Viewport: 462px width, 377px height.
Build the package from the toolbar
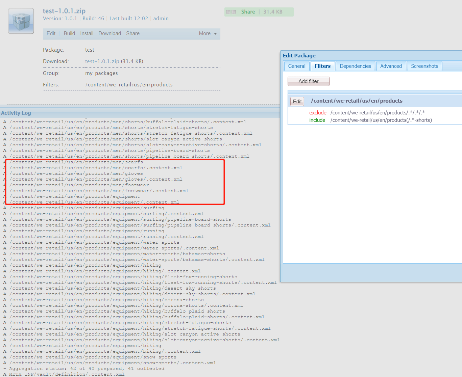69,33
